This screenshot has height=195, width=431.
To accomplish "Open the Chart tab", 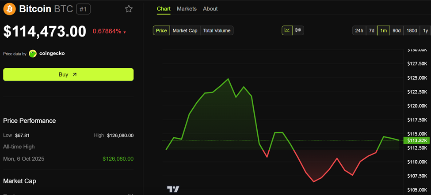I will [x=164, y=9].
